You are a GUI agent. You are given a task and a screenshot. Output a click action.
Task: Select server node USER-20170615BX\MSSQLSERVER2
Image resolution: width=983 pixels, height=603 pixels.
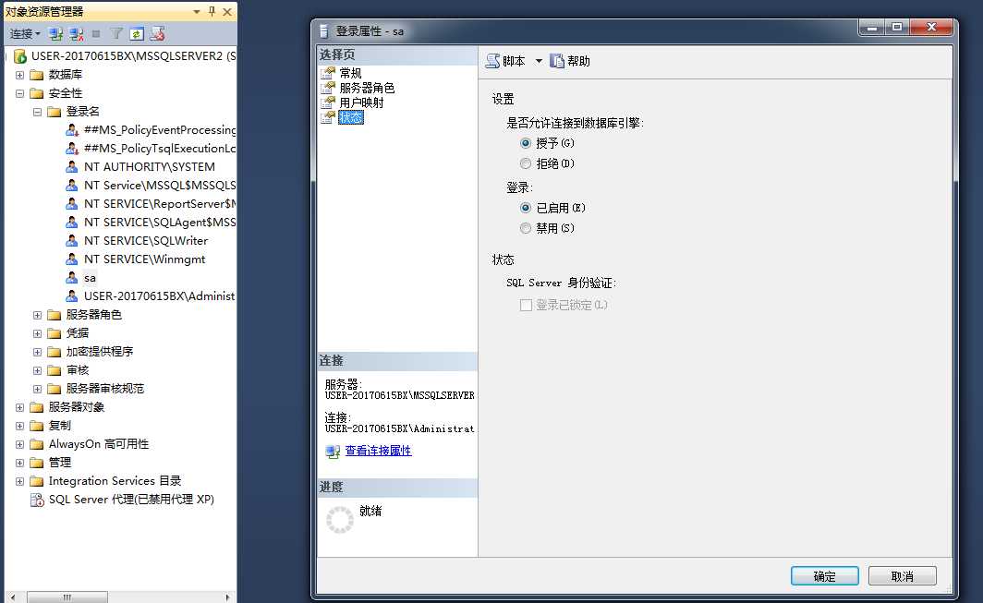pyautogui.click(x=133, y=55)
